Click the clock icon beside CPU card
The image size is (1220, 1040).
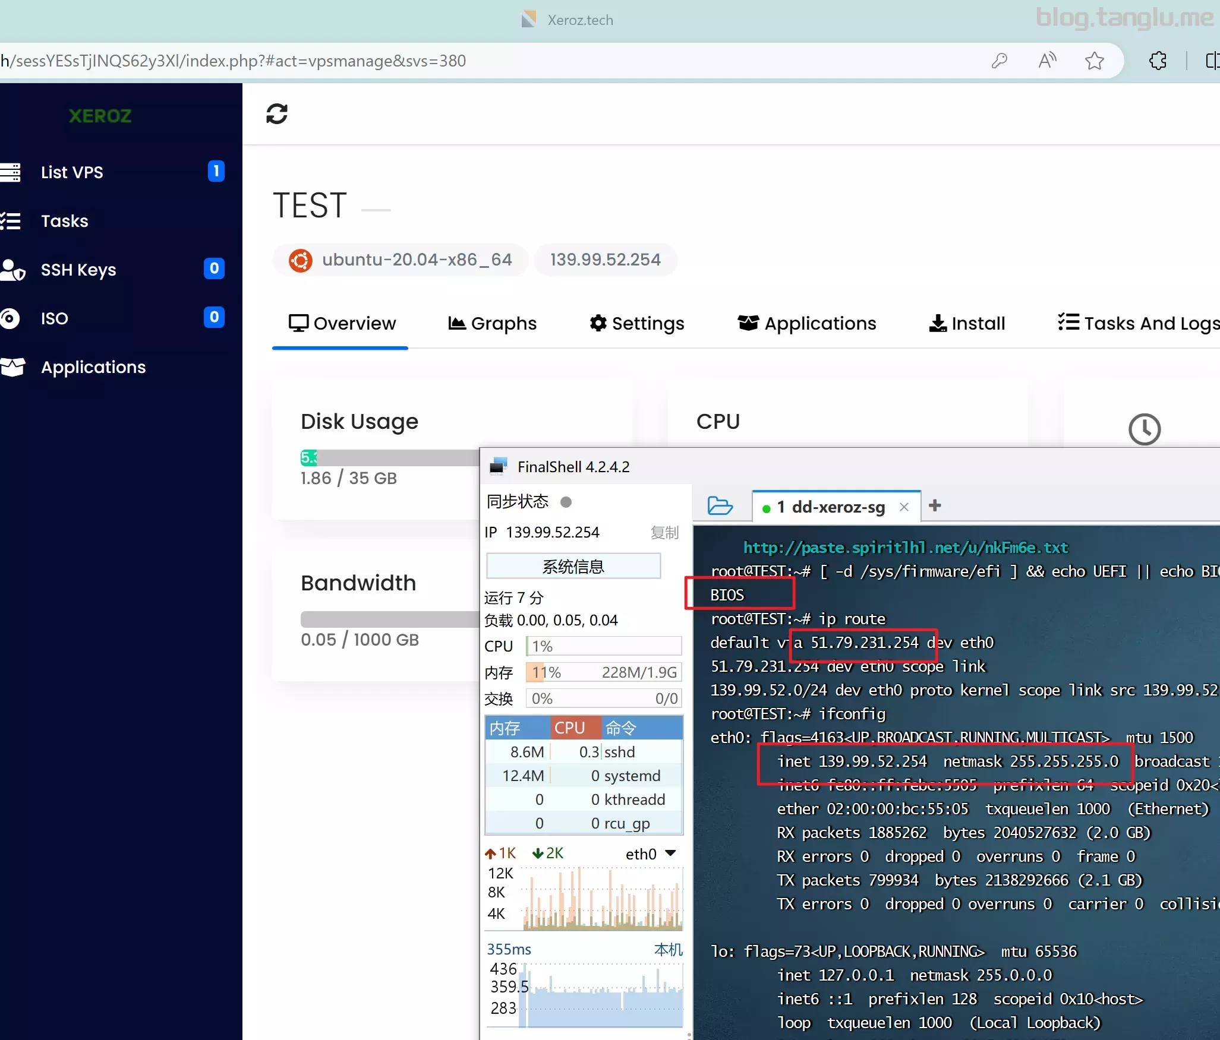[x=1145, y=429]
